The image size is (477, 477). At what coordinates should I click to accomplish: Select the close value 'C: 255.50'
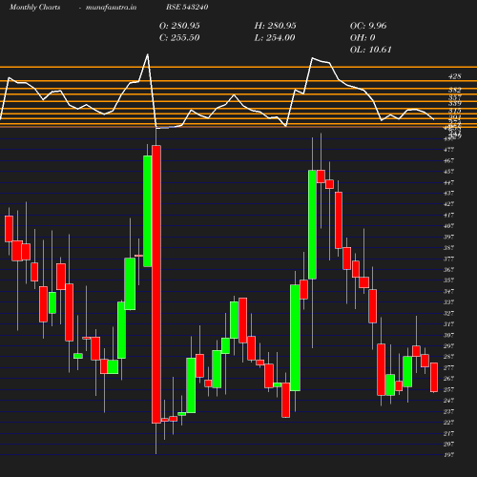coord(179,38)
